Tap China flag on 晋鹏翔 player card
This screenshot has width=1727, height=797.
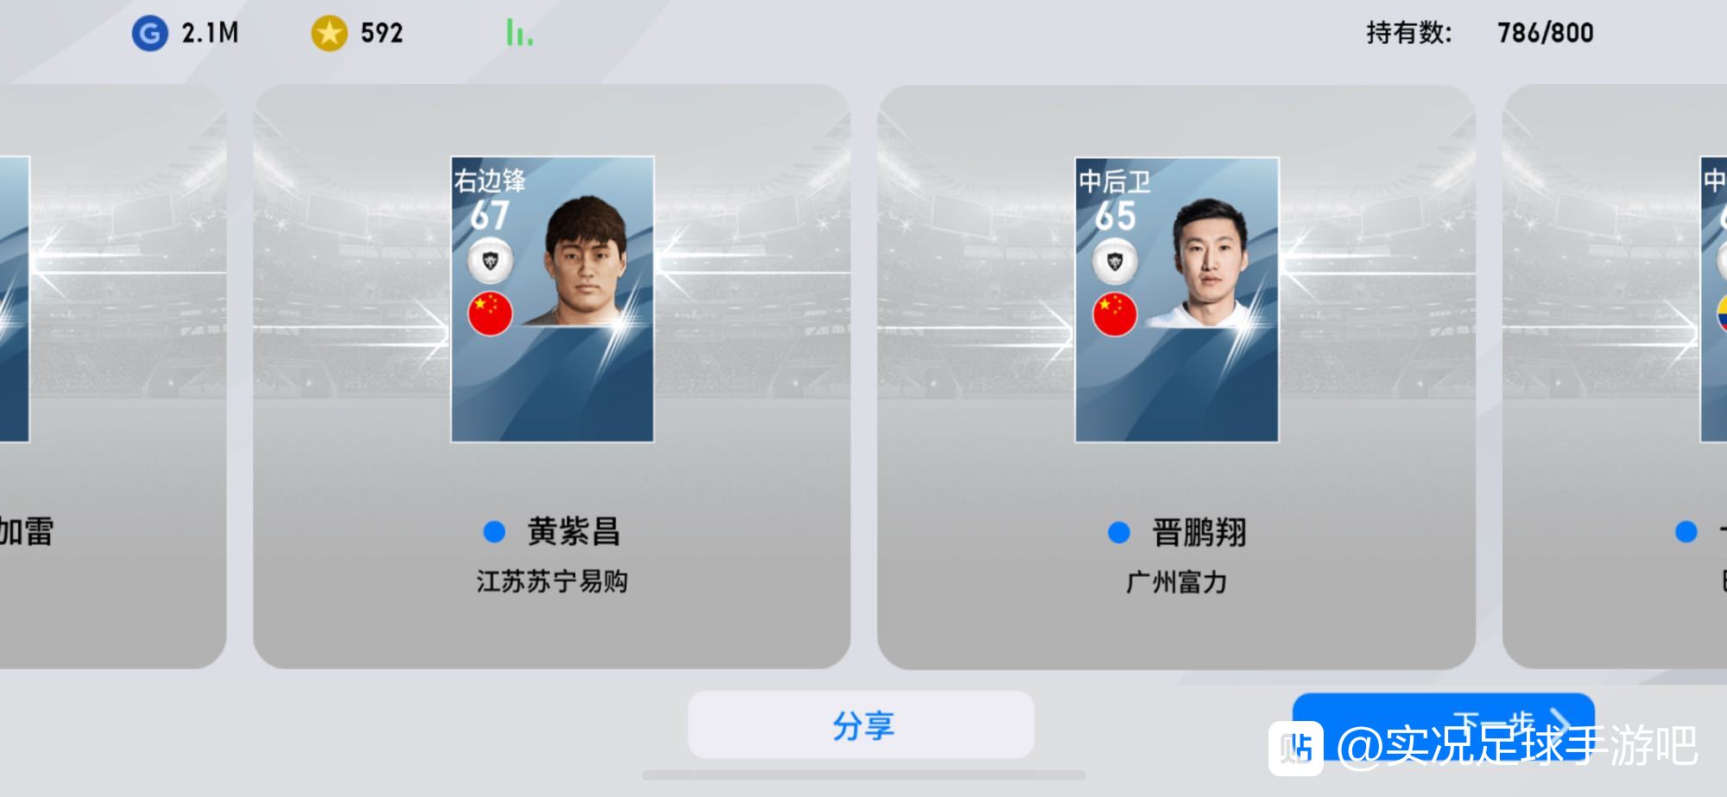pos(1115,314)
